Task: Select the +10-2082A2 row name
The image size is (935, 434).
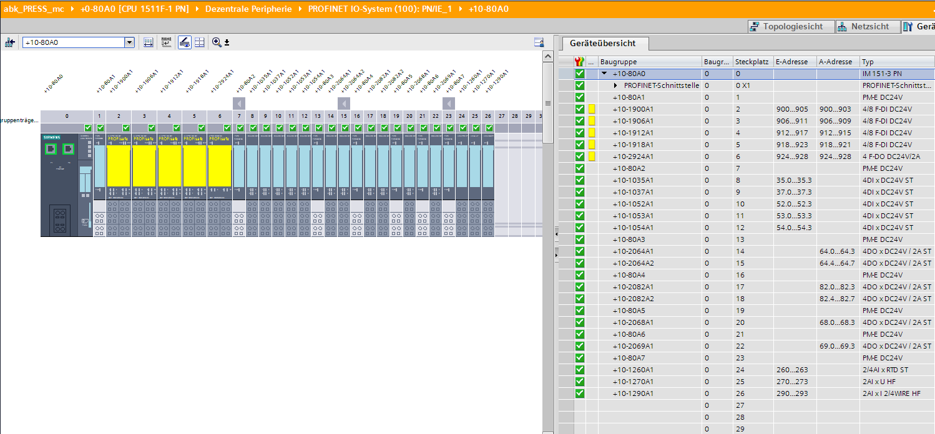Action: coord(633,299)
